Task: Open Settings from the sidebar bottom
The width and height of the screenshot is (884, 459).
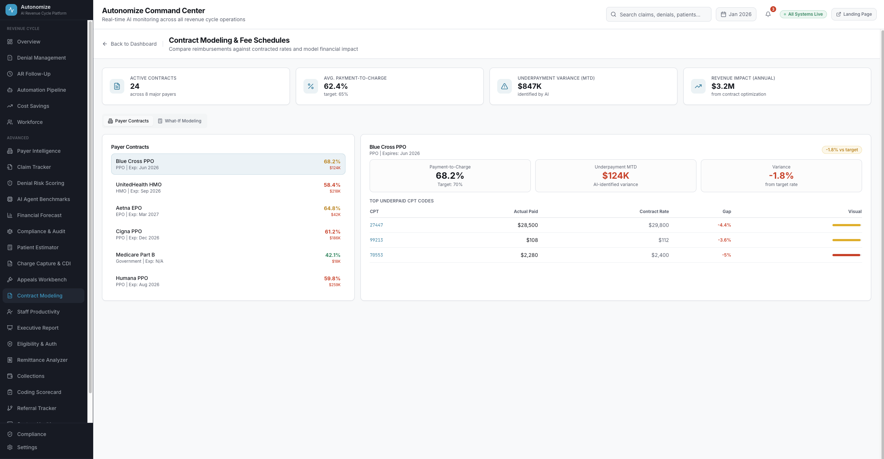Action: point(27,447)
